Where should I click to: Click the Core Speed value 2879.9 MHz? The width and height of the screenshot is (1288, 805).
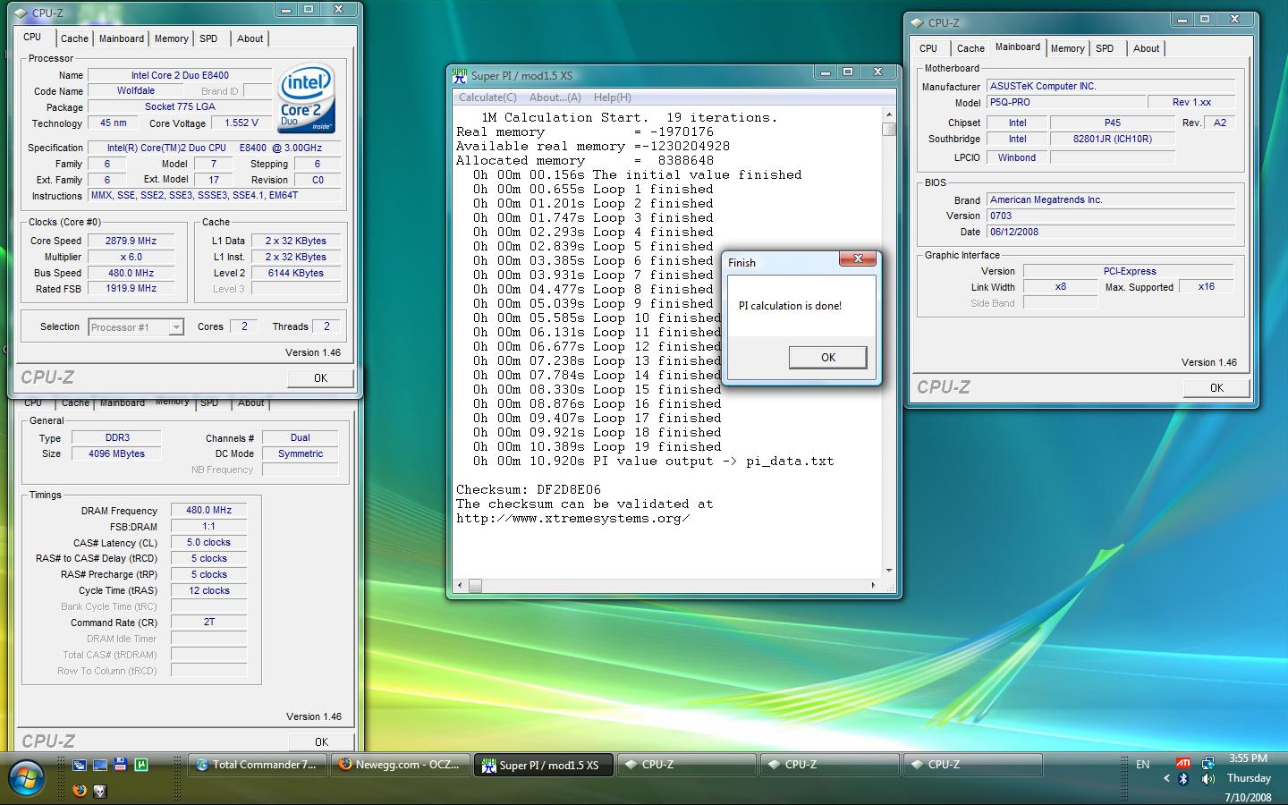[131, 241]
